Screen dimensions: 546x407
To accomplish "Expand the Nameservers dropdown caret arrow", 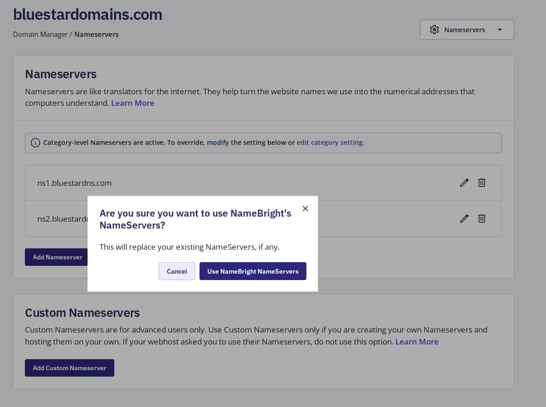I will (500, 30).
